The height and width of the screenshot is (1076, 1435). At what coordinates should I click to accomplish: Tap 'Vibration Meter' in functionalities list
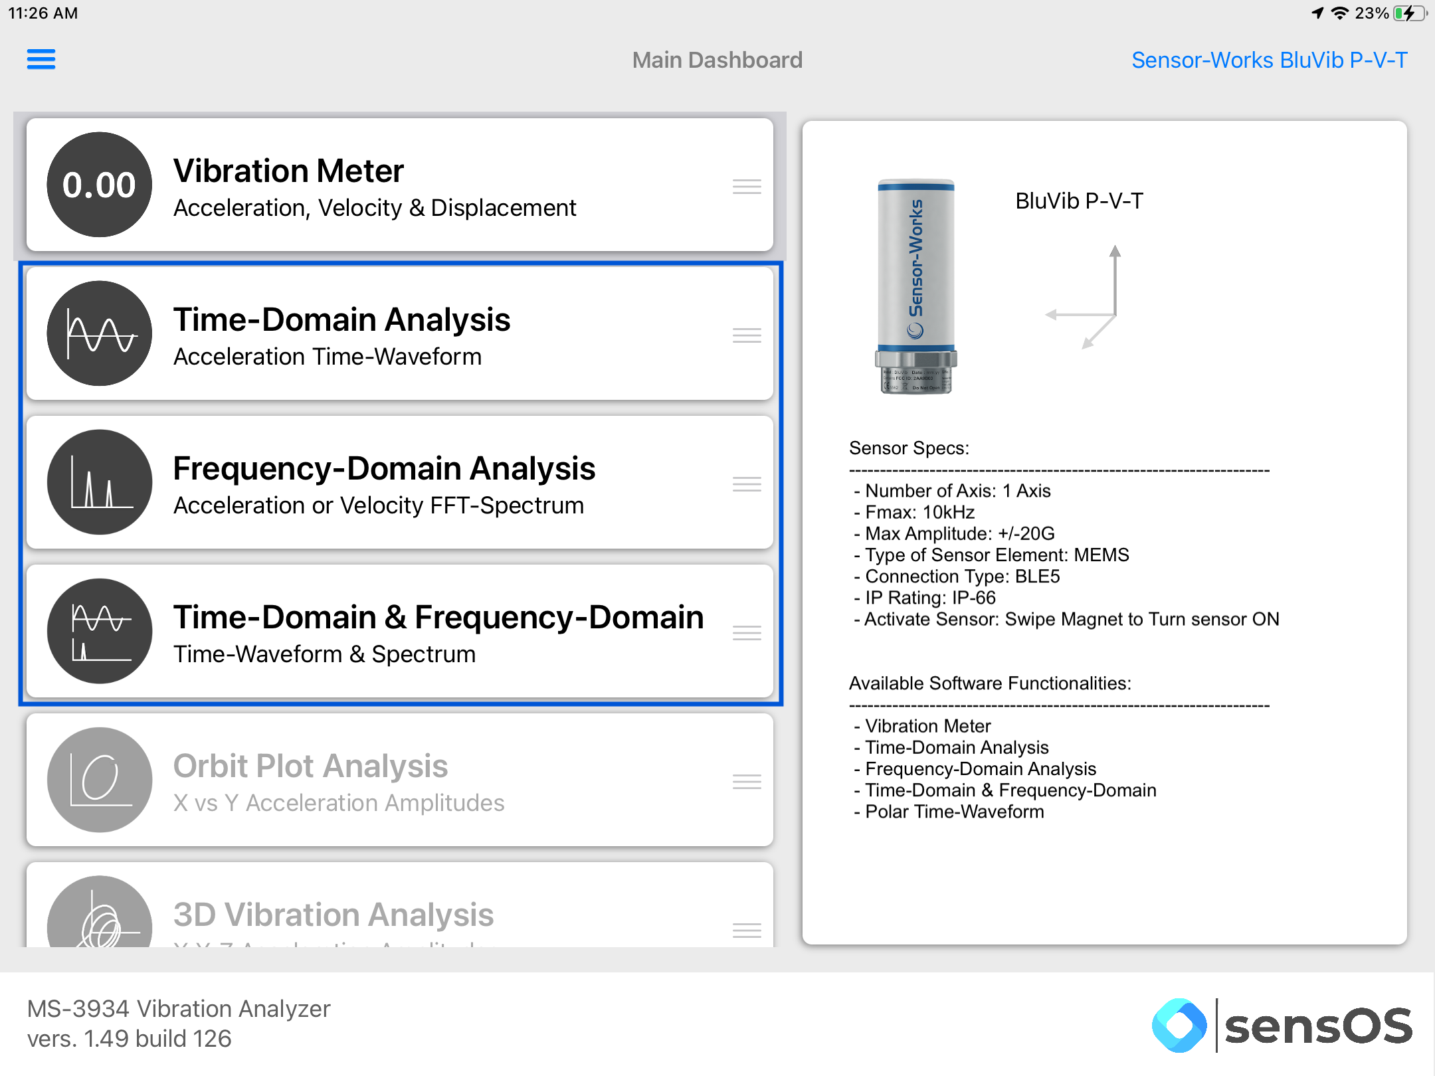(x=922, y=726)
